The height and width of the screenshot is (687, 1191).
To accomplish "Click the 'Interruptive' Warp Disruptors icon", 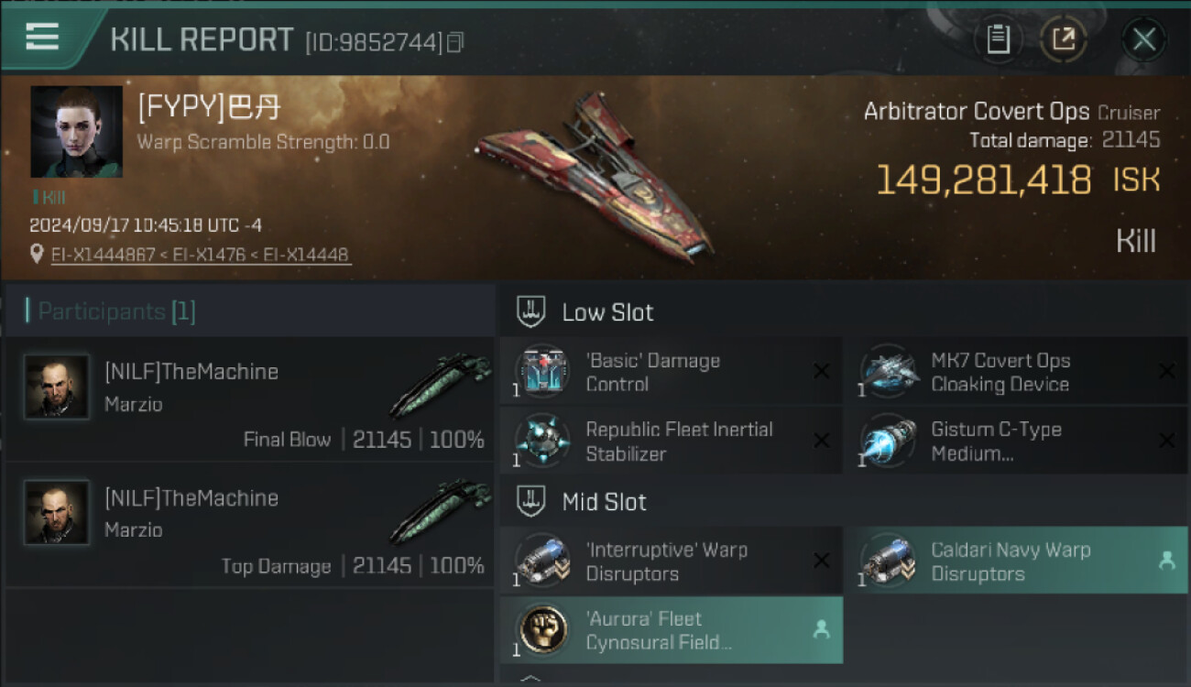I will [x=542, y=561].
